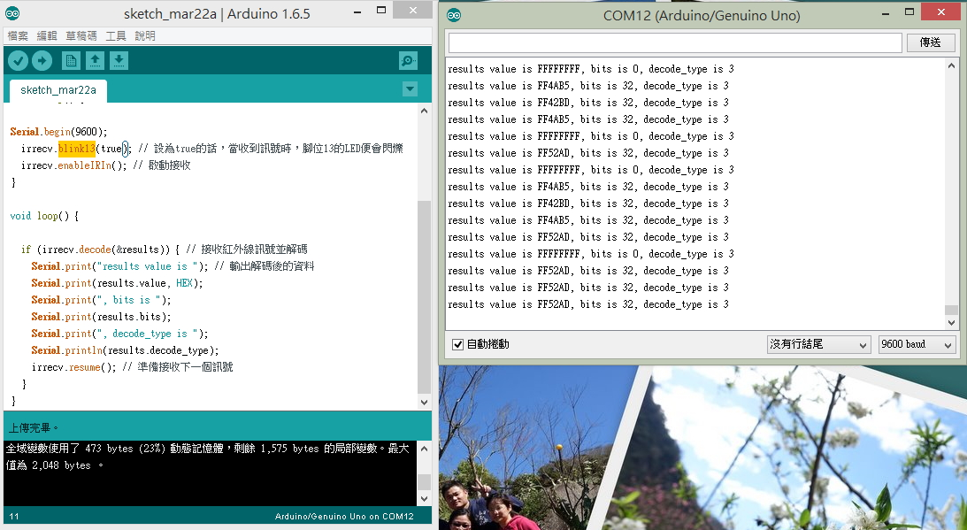
Task: Open a sketch with the up-arrow icon
Action: (x=95, y=60)
